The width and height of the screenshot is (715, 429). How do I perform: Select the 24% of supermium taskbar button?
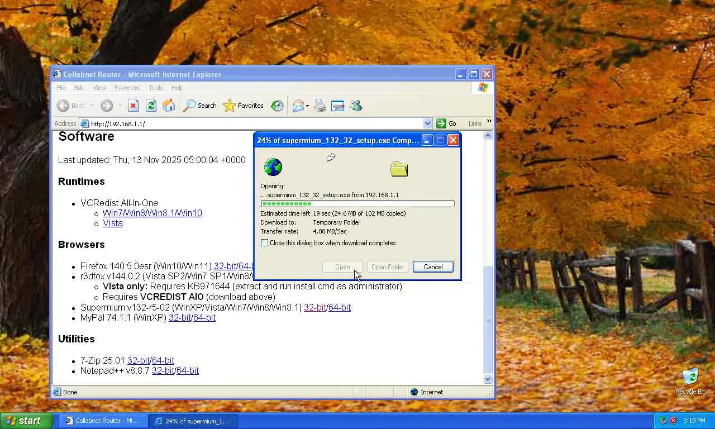pos(193,421)
